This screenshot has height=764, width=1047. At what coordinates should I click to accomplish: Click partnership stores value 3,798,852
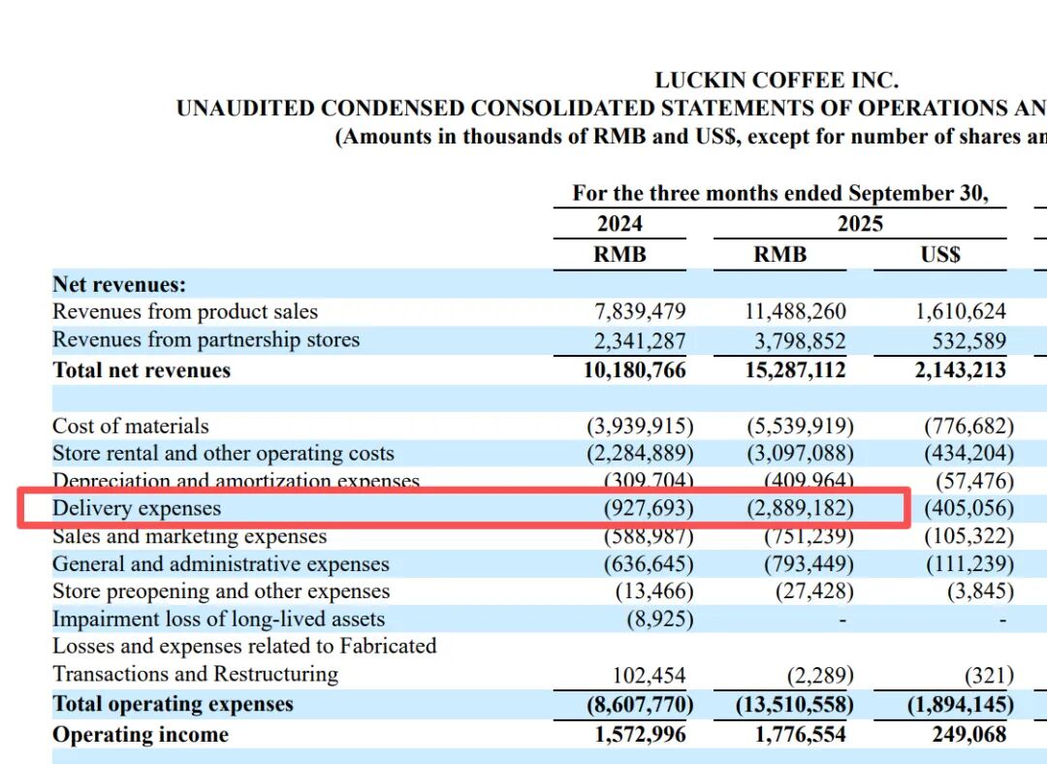click(801, 341)
